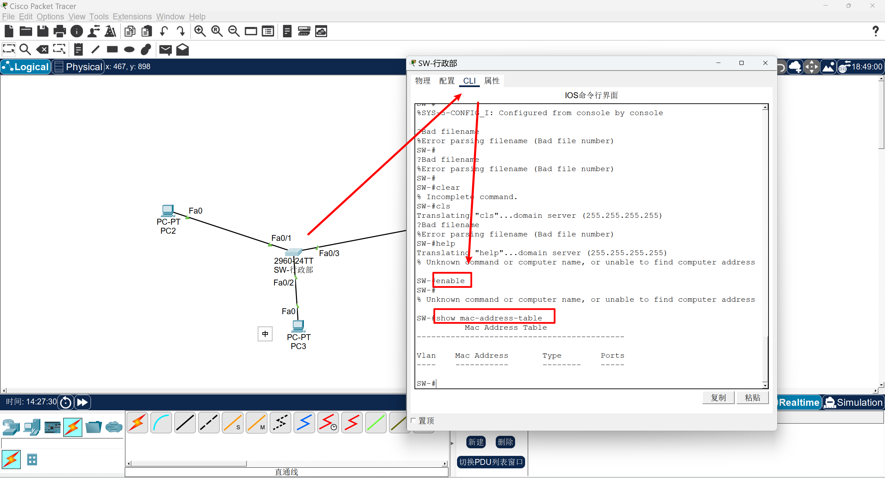The height and width of the screenshot is (478, 885).
Task: Zoom out of the workspace
Action: 234,31
